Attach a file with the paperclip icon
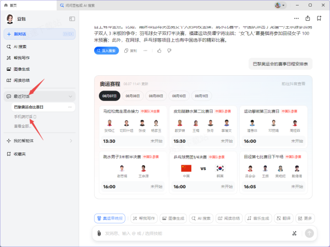Screen dimensions: 330x247 [x=99, y=233]
